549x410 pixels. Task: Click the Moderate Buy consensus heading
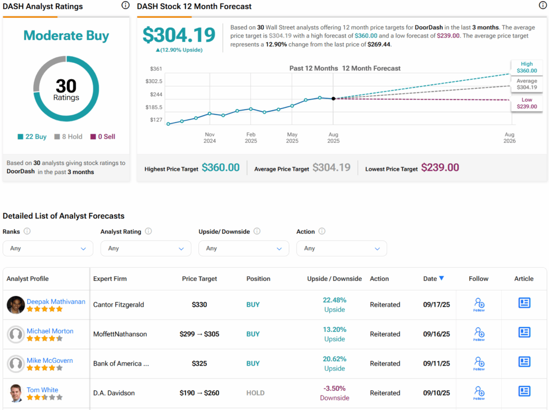(66, 35)
